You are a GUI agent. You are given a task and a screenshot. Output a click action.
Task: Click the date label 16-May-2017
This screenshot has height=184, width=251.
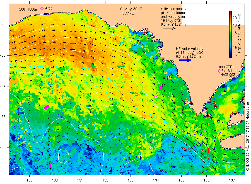click(x=130, y=9)
